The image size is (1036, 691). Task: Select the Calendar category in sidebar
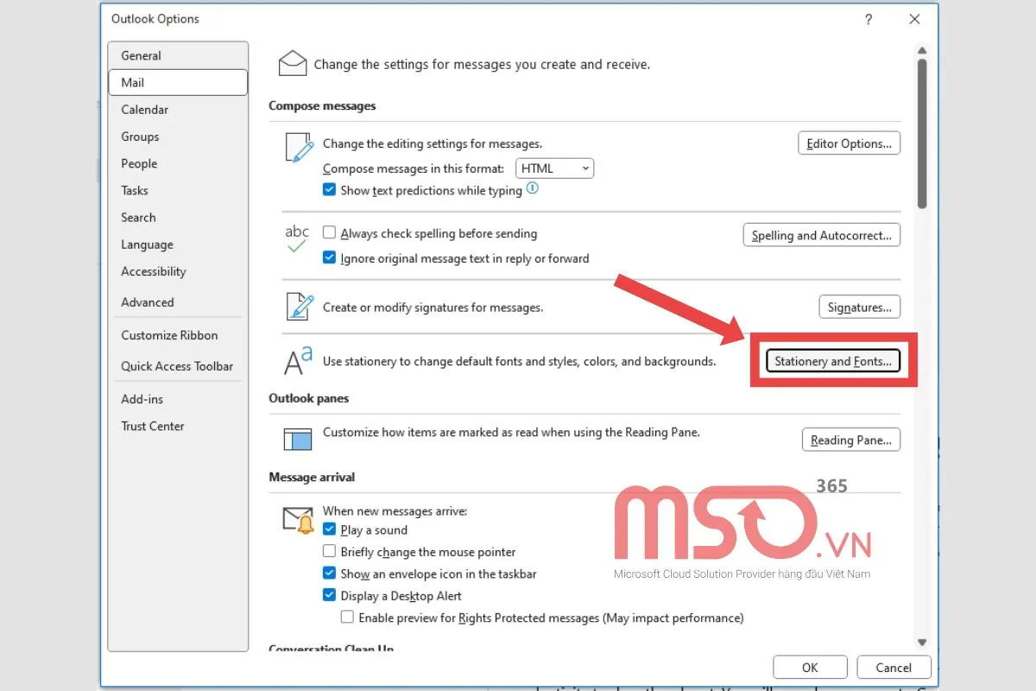point(145,110)
